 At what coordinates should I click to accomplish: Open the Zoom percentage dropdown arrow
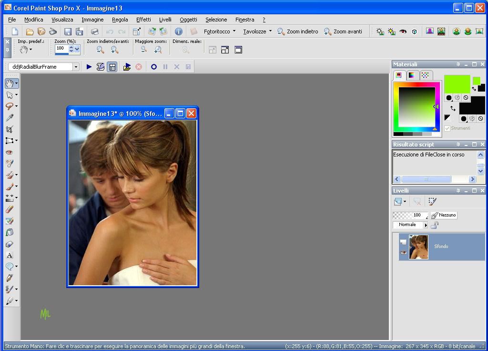[77, 49]
